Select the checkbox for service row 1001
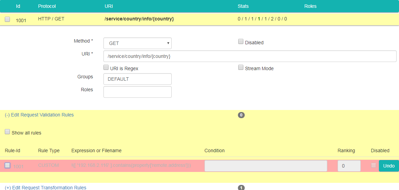Viewport: 399px width, 190px height. [8, 19]
